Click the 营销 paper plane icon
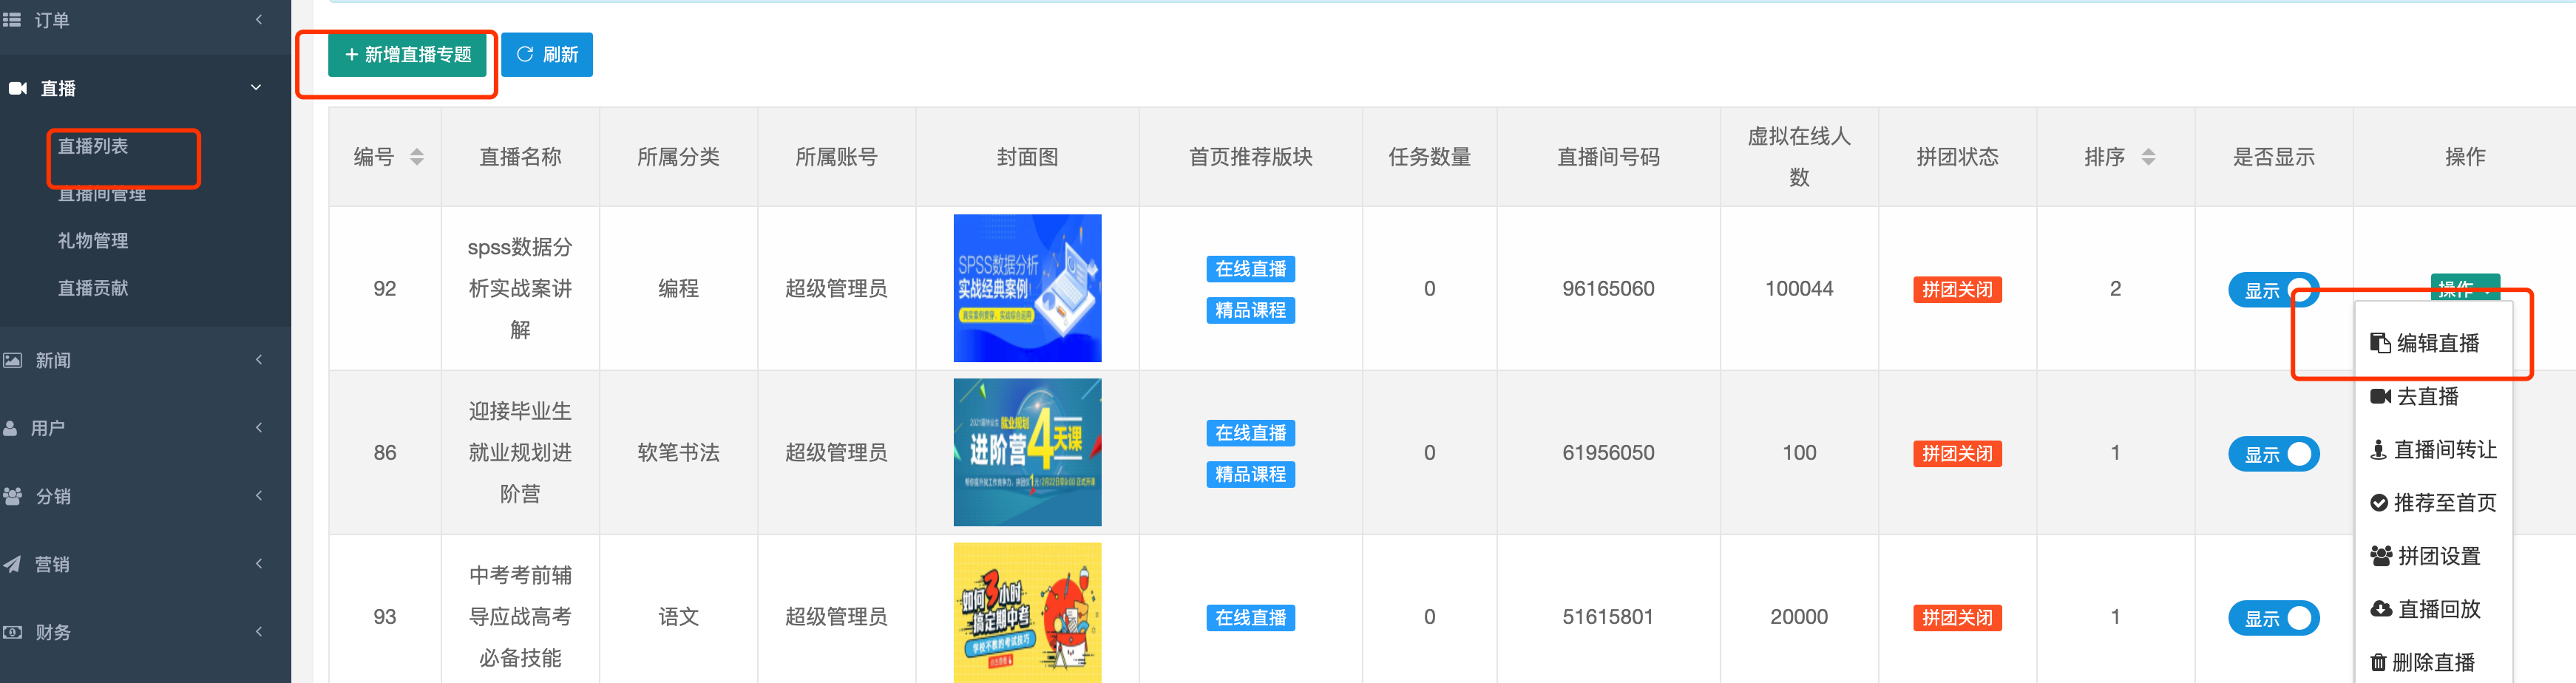This screenshot has width=2576, height=683. coord(12,564)
